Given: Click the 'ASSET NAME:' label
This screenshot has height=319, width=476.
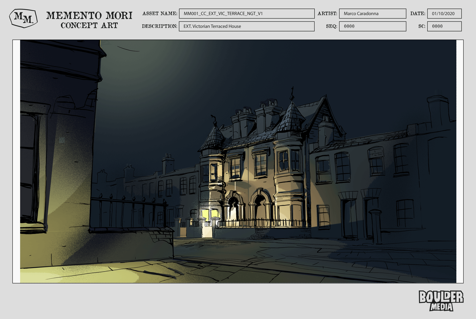Looking at the screenshot, I should (x=160, y=14).
